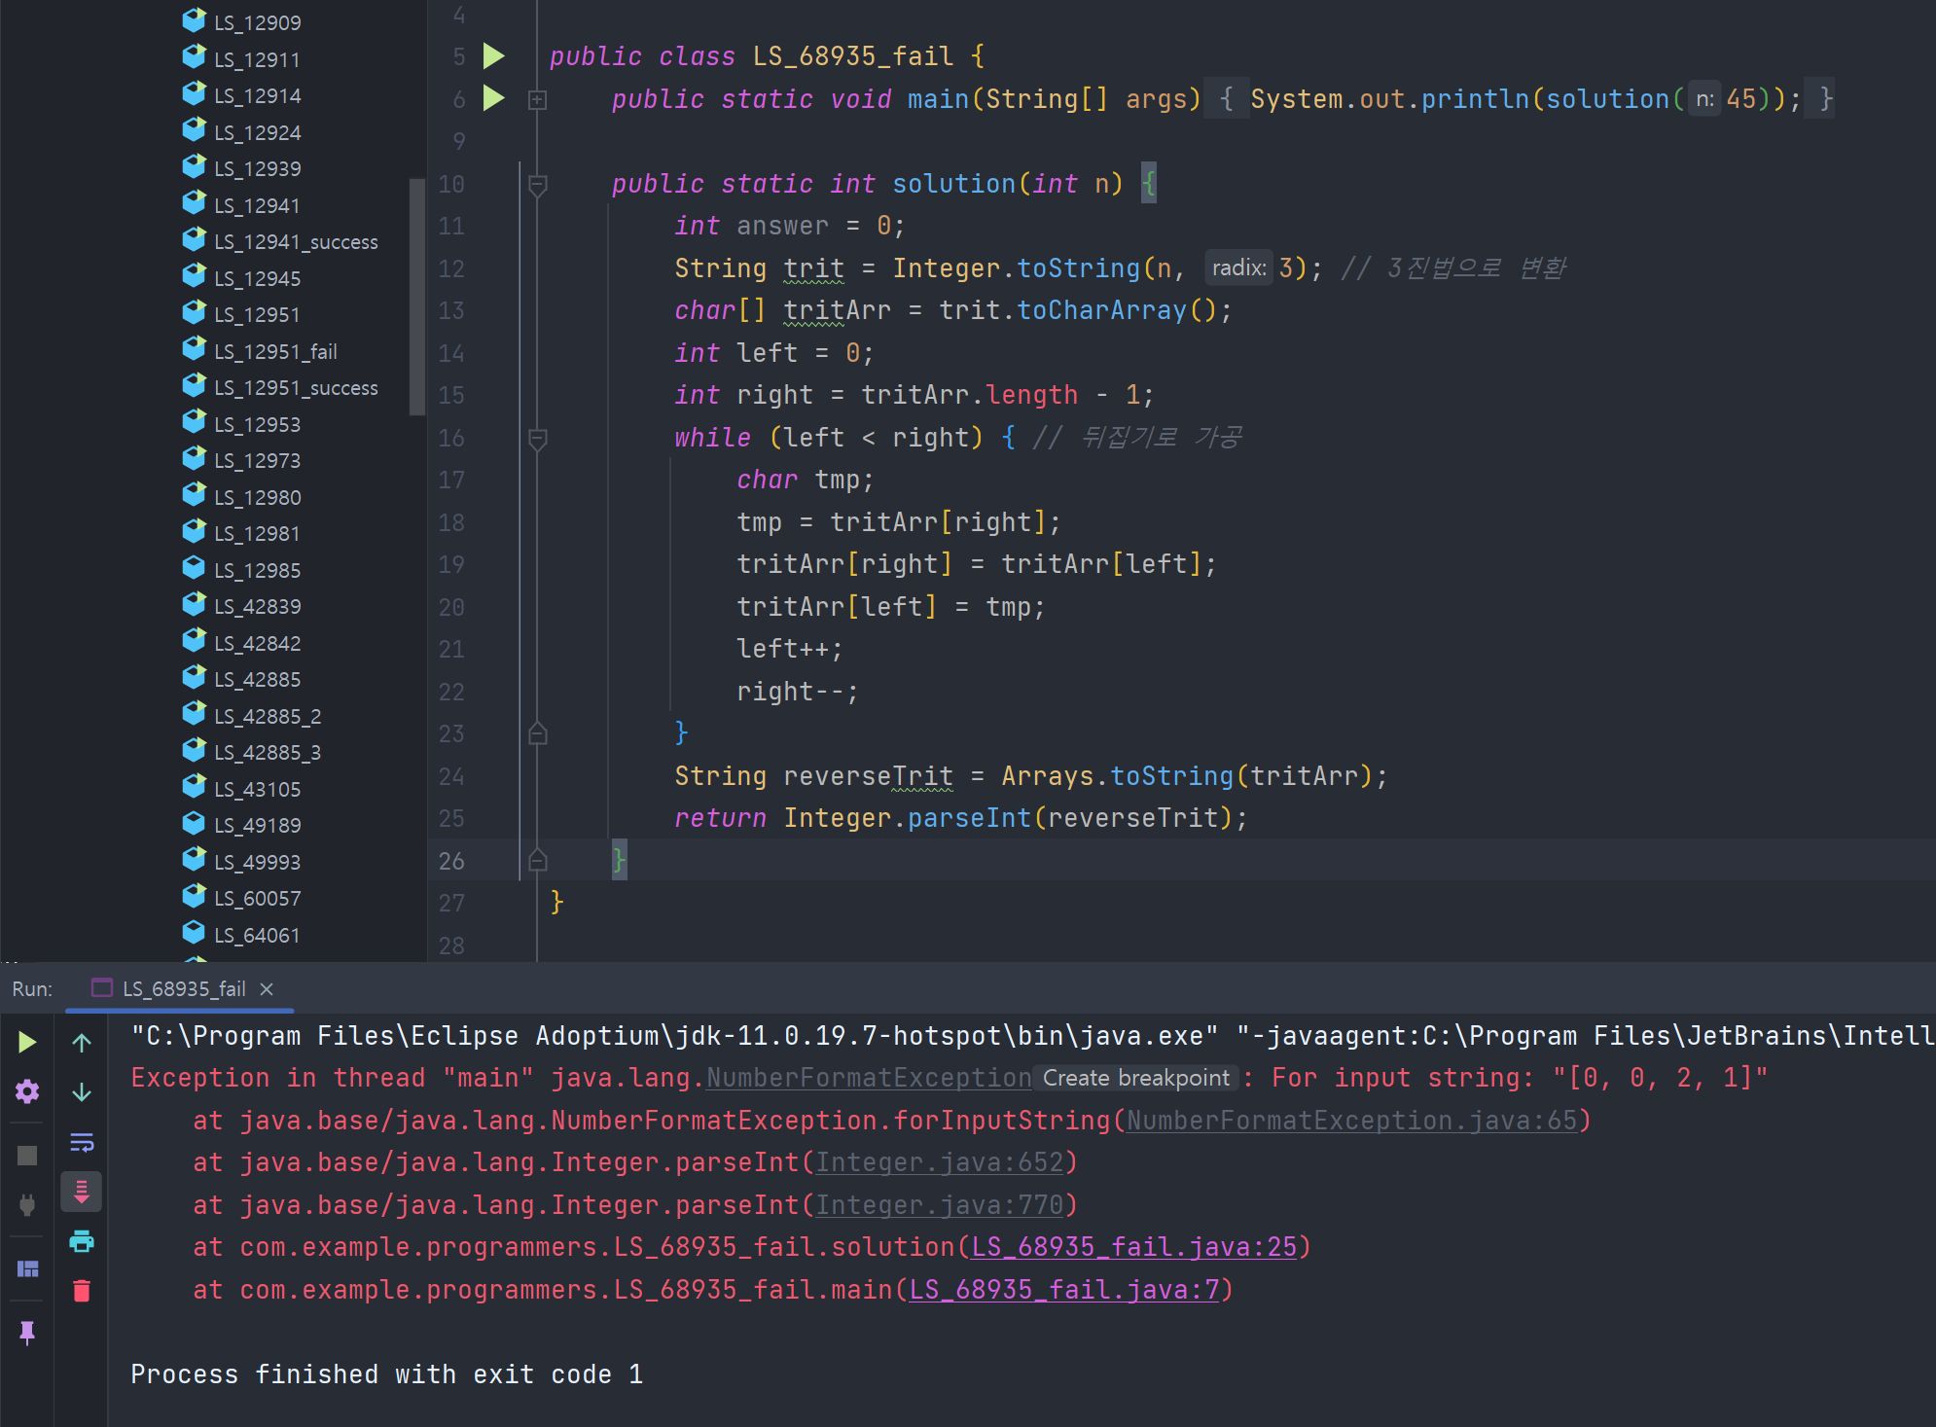The width and height of the screenshot is (1936, 1427).
Task: Click the project tree vertical scrollbar
Action: (417, 297)
